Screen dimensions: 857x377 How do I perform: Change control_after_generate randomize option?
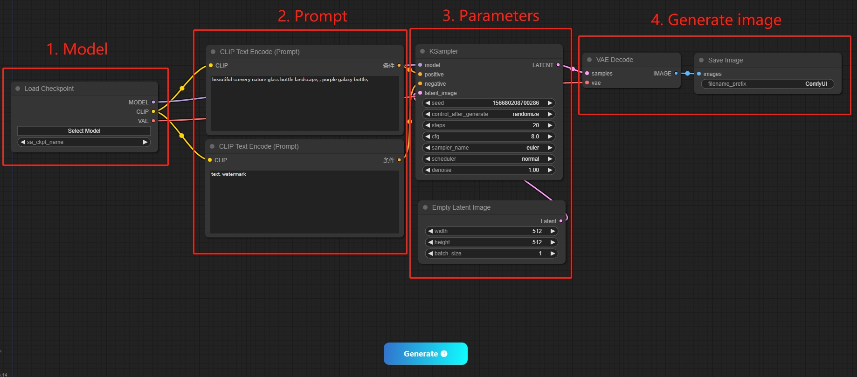488,114
